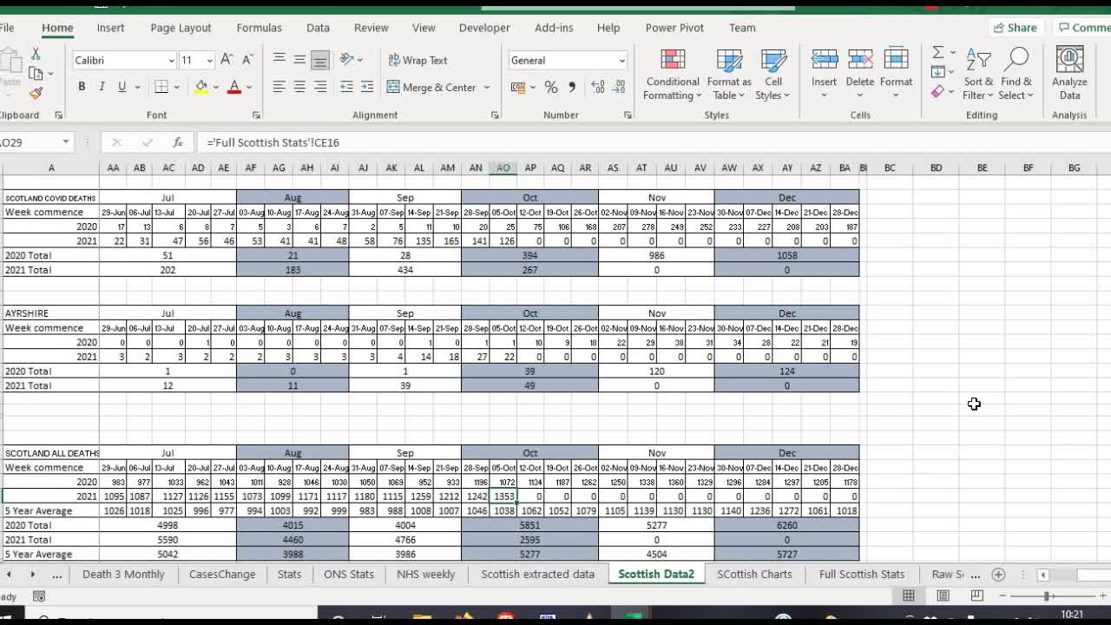
Task: Open the Insert ribbon tab
Action: click(x=110, y=28)
